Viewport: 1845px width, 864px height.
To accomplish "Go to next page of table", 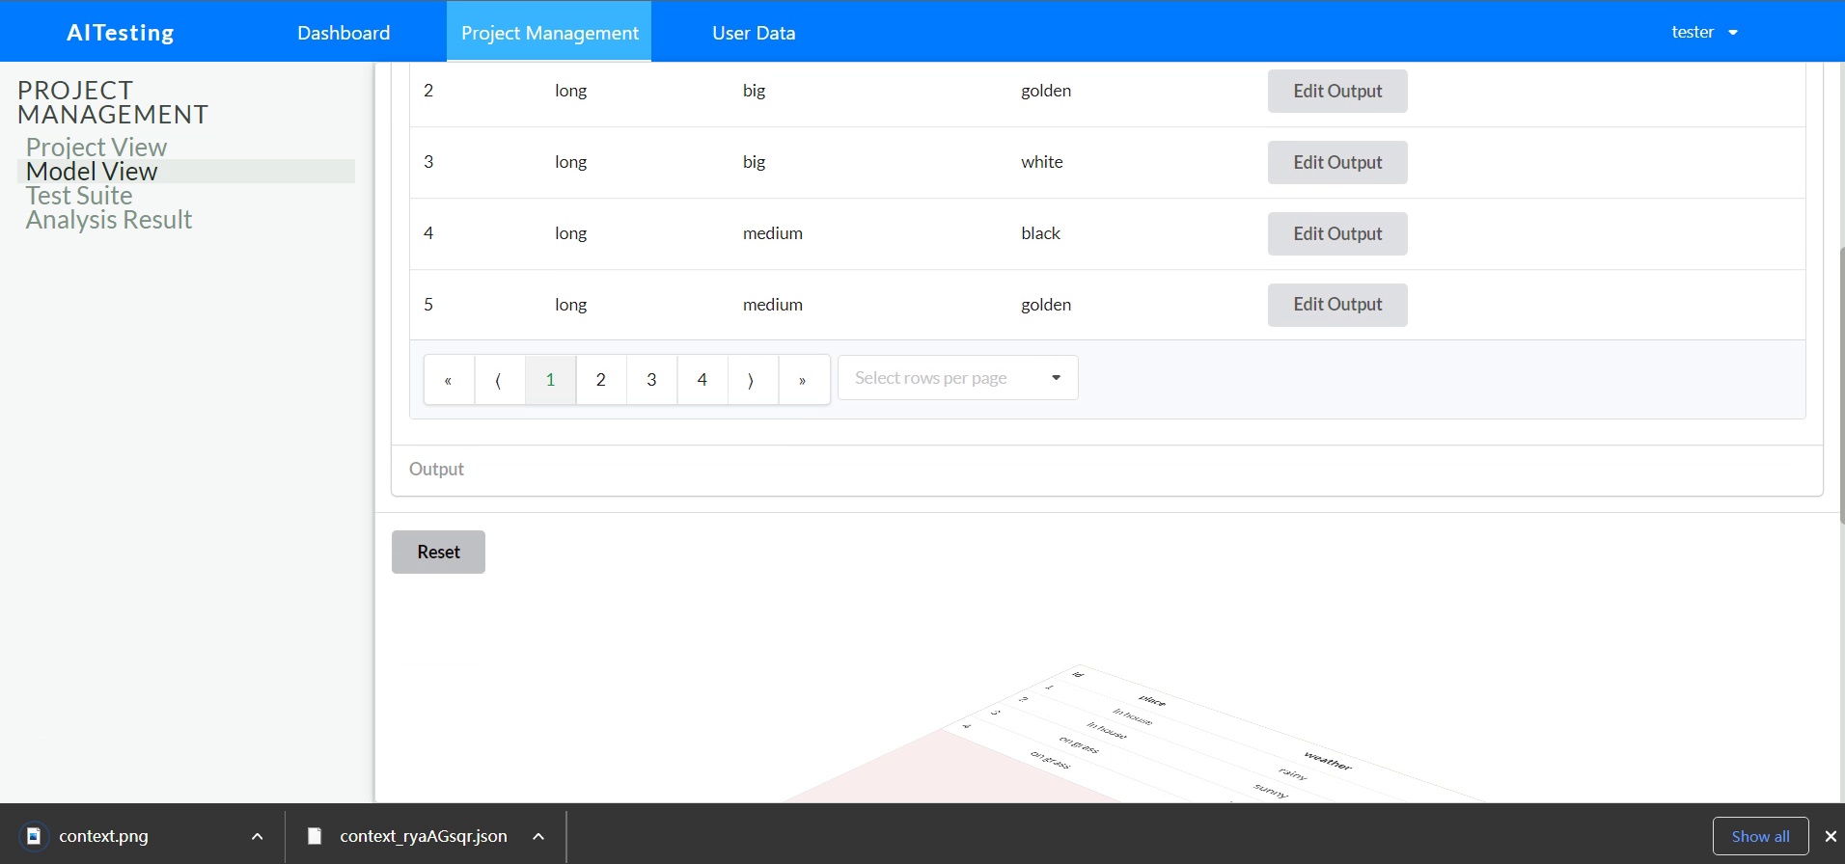I will click(x=752, y=380).
